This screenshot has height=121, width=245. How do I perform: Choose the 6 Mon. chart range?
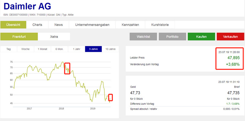[x=59, y=49]
